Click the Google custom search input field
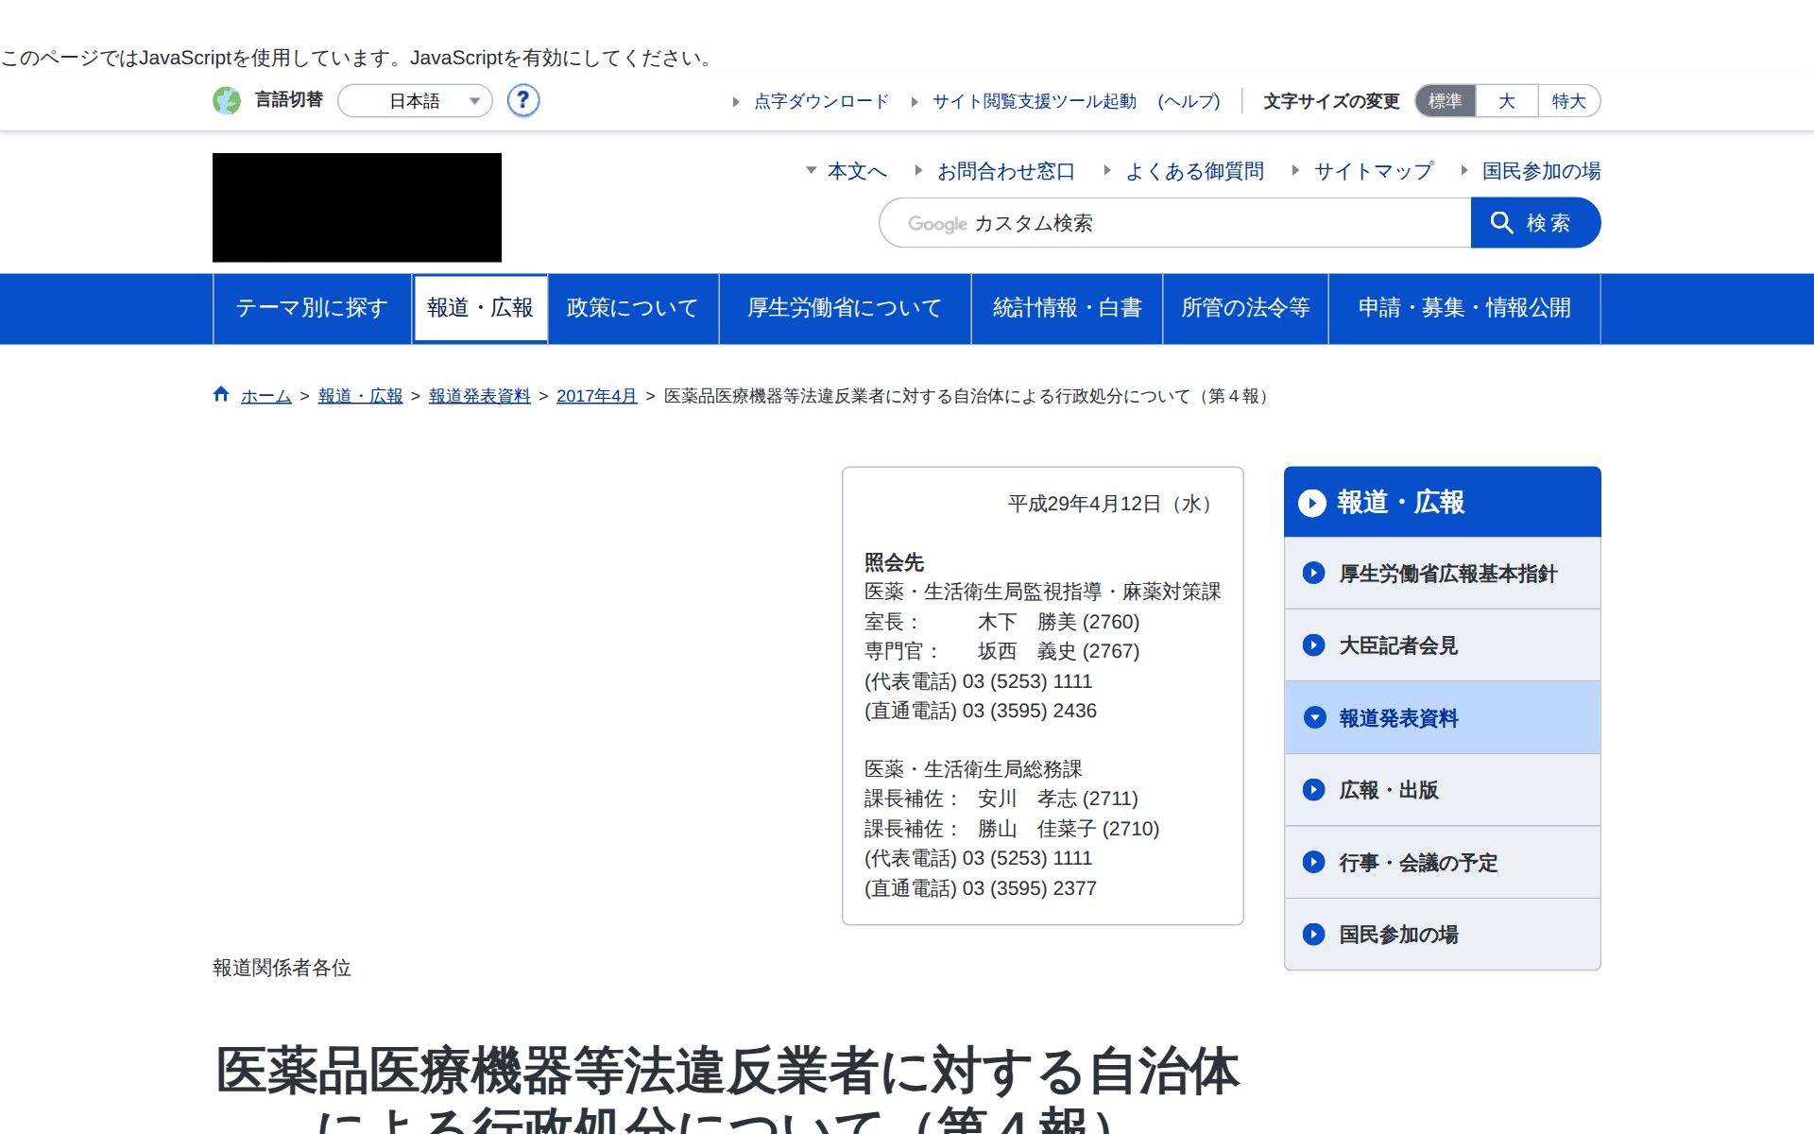Screen dimensions: 1814x1134 click(x=1174, y=223)
